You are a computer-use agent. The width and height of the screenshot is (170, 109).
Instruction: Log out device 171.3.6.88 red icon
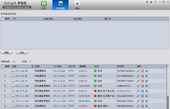click(143, 76)
